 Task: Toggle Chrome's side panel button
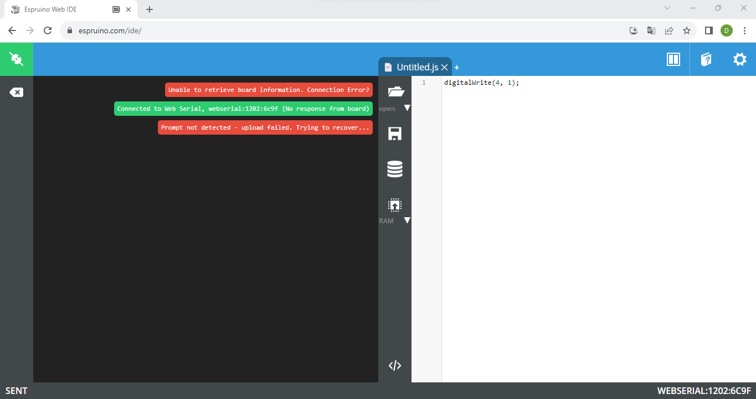point(708,30)
